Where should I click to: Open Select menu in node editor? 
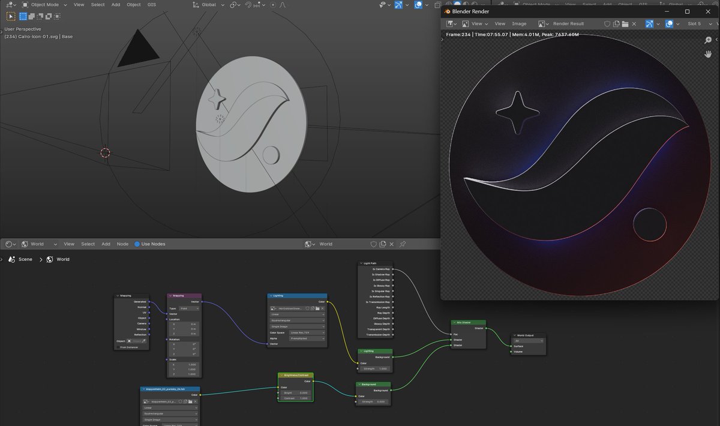click(88, 244)
